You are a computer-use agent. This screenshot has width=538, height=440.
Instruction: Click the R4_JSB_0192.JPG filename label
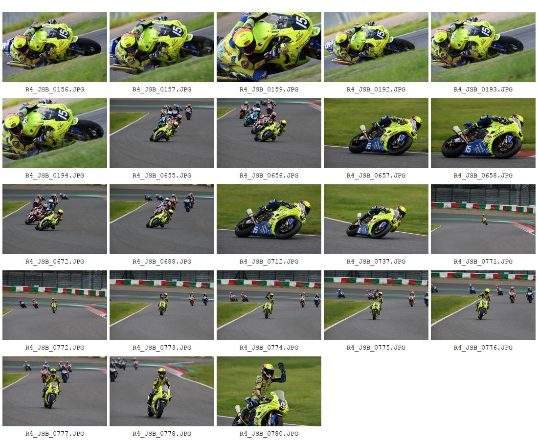[376, 89]
